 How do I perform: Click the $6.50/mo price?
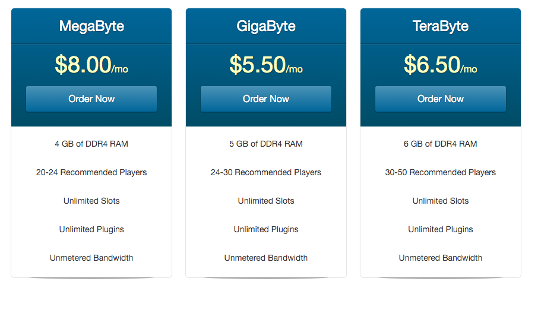[441, 65]
